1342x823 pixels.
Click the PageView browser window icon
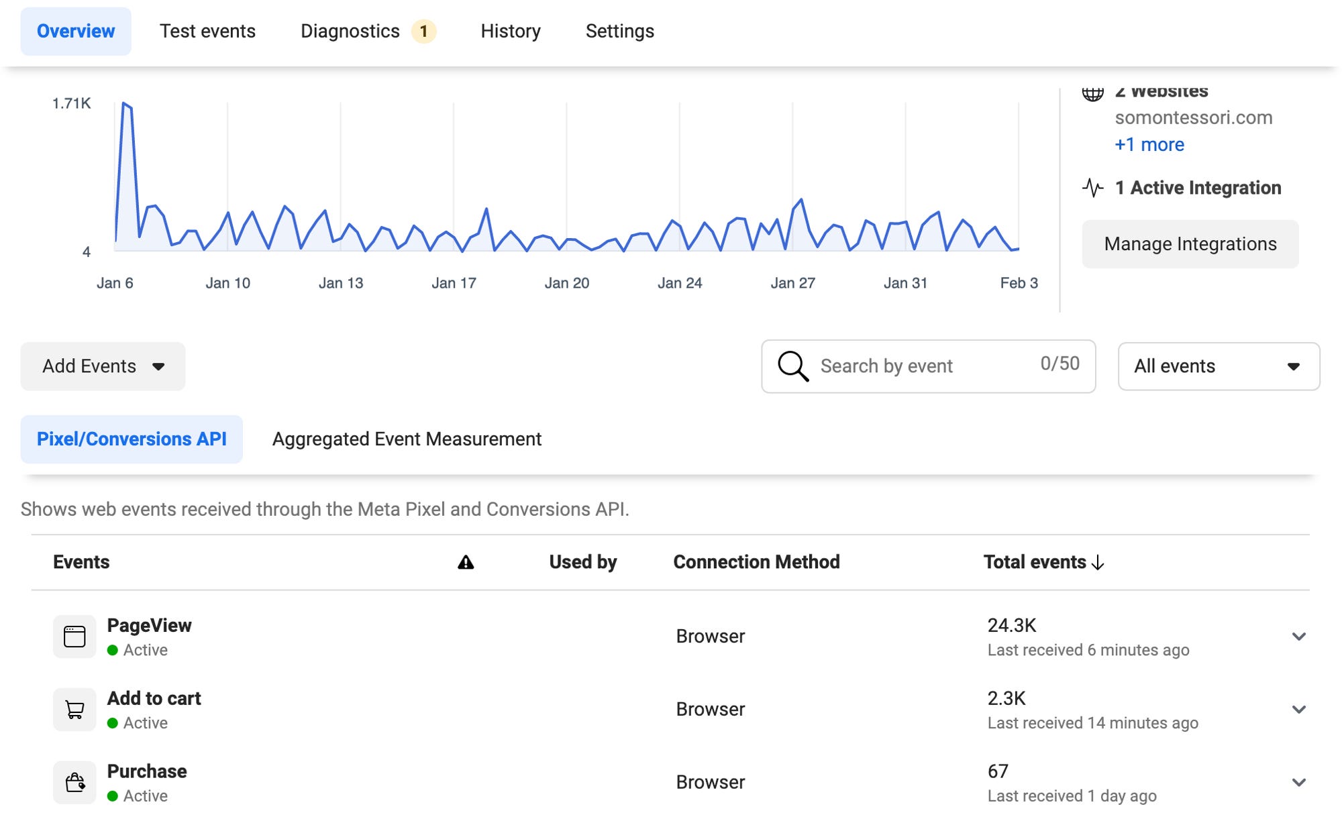point(74,636)
